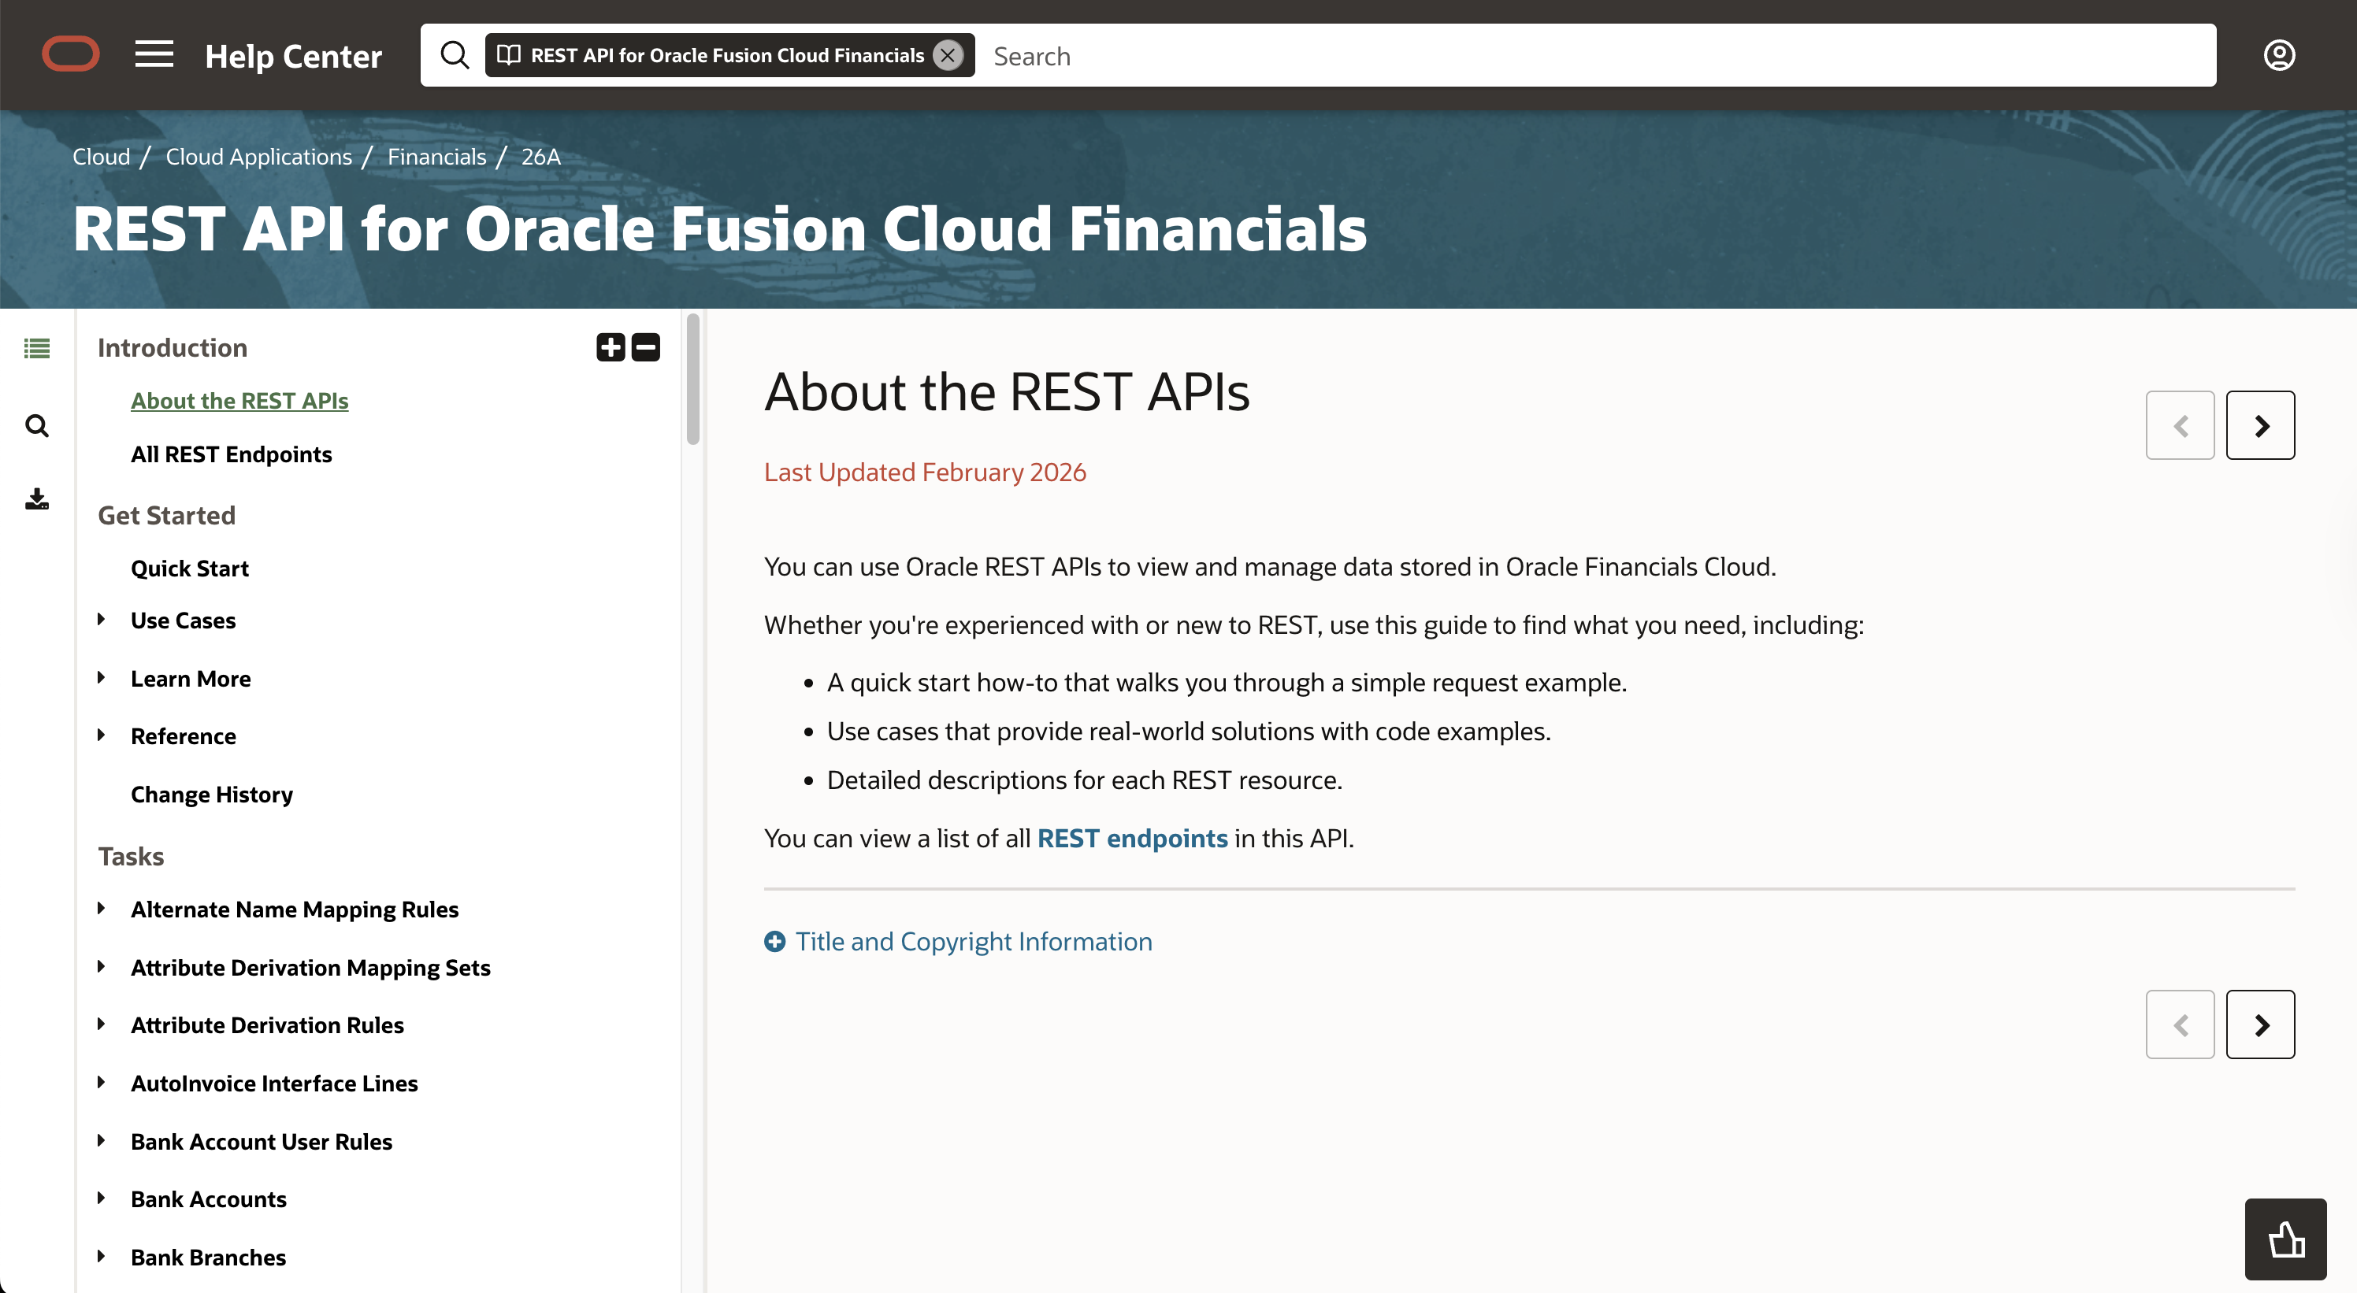2357x1293 pixels.
Task: Expand Title and Copyright Information
Action: (972, 942)
